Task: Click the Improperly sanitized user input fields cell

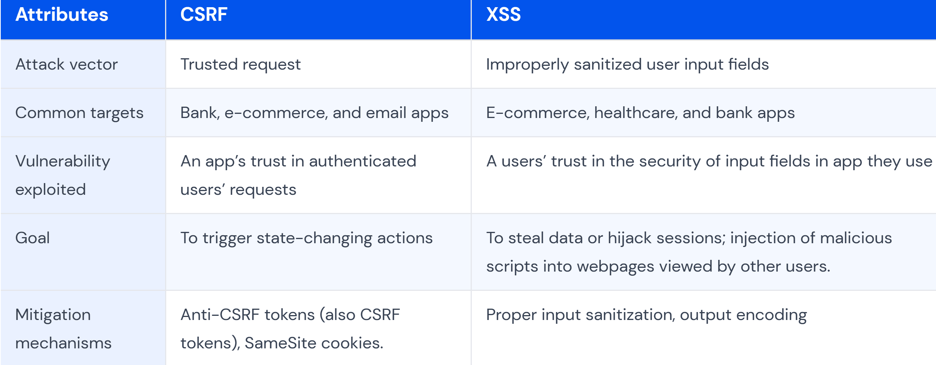Action: 627,65
